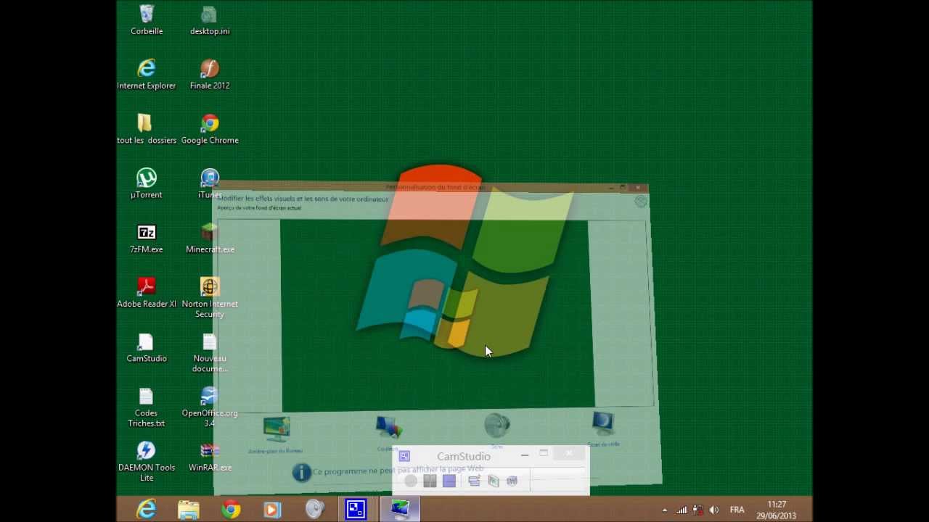929x522 pixels.
Task: Click the CamStudio record button
Action: pos(411,481)
